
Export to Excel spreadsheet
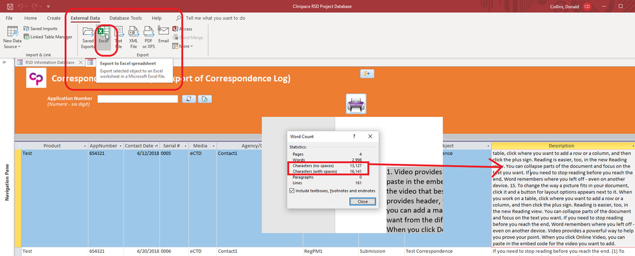click(x=104, y=37)
